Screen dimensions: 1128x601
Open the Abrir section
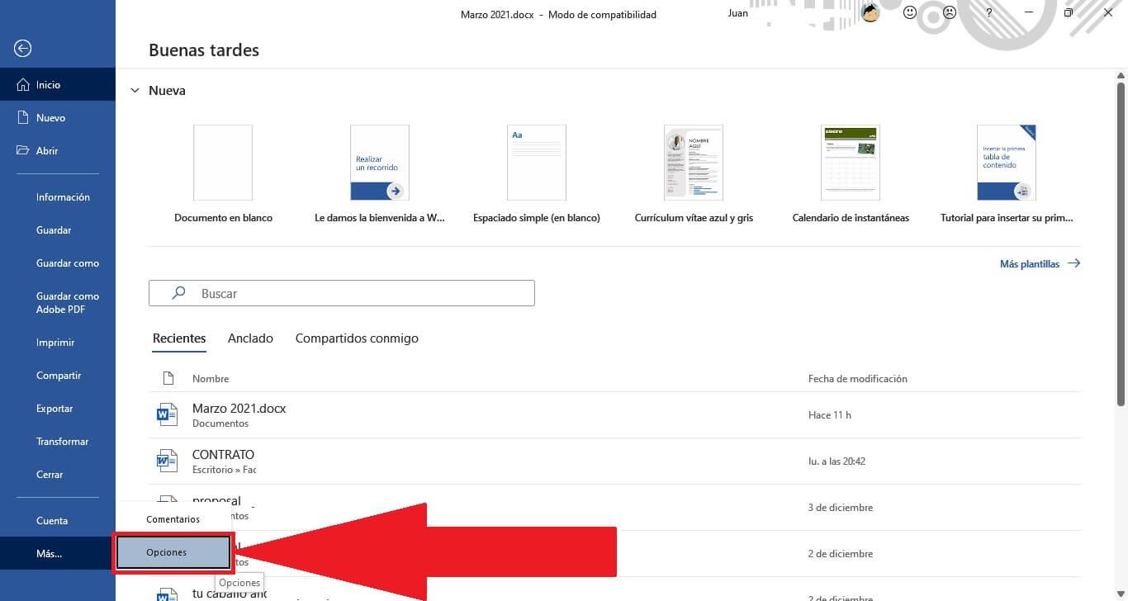click(x=58, y=150)
